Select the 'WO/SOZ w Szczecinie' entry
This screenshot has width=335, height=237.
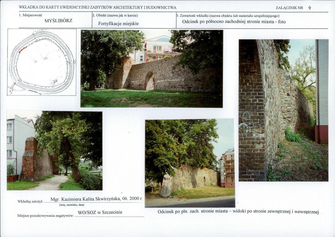pyautogui.click(x=100, y=212)
